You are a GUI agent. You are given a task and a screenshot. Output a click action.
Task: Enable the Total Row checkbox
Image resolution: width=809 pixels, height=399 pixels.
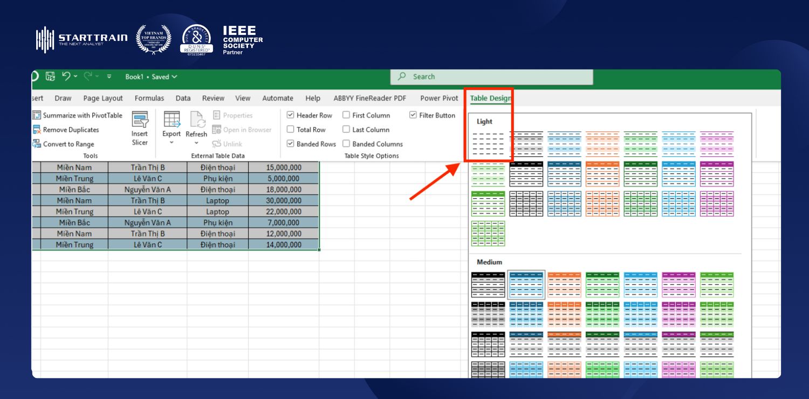click(x=290, y=129)
